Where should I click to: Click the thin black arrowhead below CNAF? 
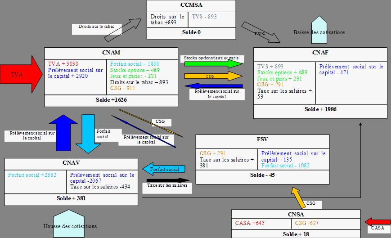click(x=360, y=124)
